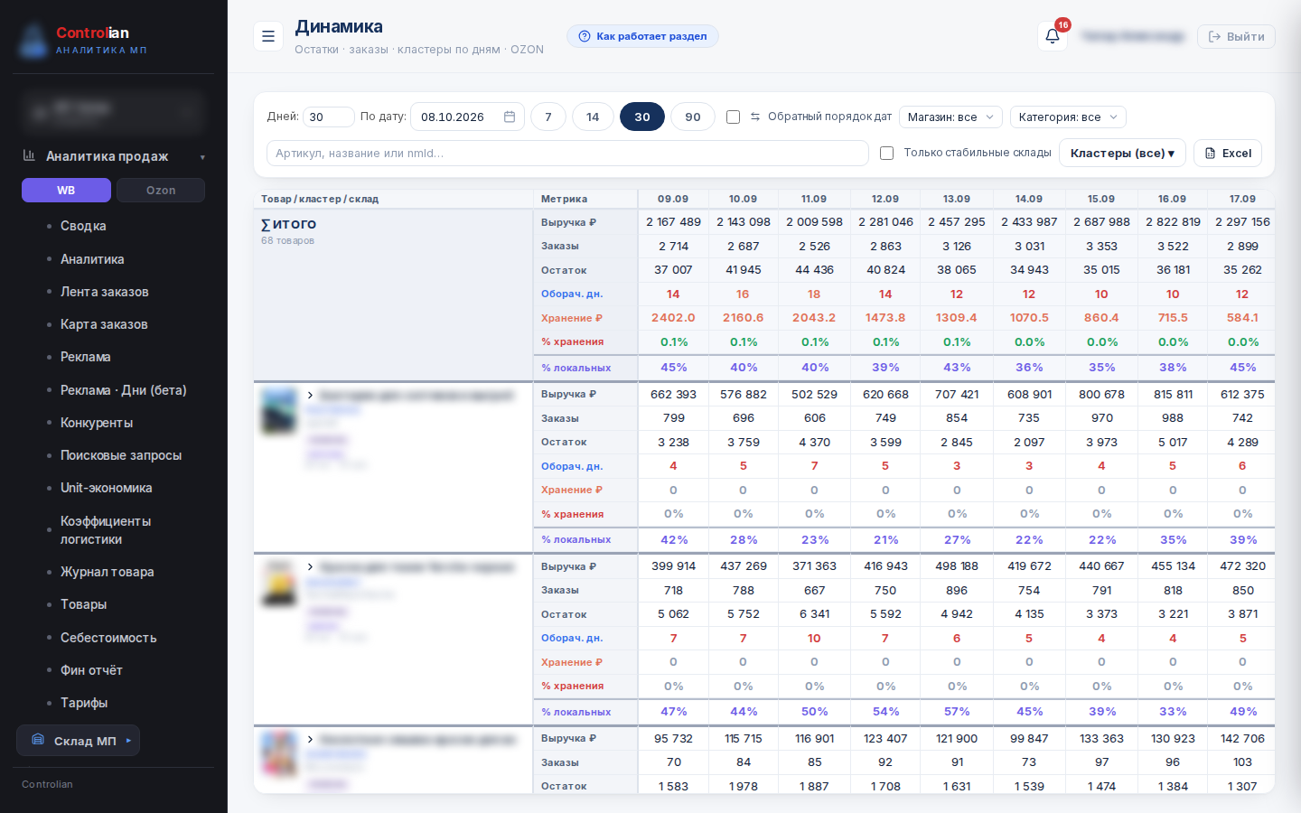Click the swap arrows icon for reverse order

[x=755, y=117]
